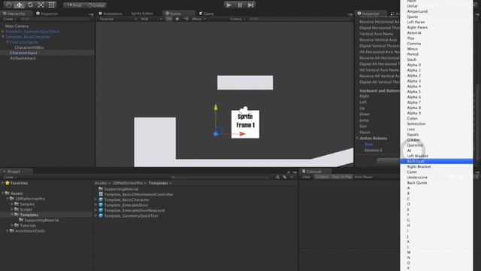
Task: Click the Pause button
Action: tap(240, 5)
